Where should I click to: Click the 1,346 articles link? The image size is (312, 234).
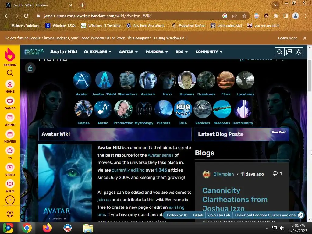coord(161,170)
